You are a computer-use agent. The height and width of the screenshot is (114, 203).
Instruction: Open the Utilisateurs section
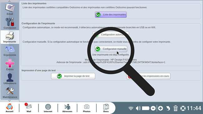point(10,79)
